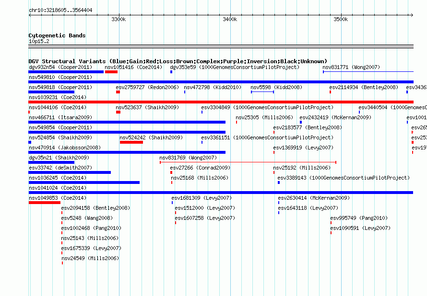Select the esv33742 (deSmith2007) label
Image resolution: width=427 pixels, height=296 pixels.
pos(60,168)
